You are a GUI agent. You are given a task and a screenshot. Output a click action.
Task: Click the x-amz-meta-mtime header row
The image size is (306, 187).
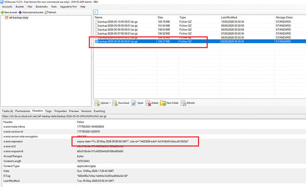[154, 127]
